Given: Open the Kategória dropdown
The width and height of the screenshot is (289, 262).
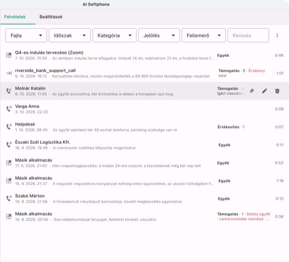Looking at the screenshot, I should pyautogui.click(x=114, y=35).
